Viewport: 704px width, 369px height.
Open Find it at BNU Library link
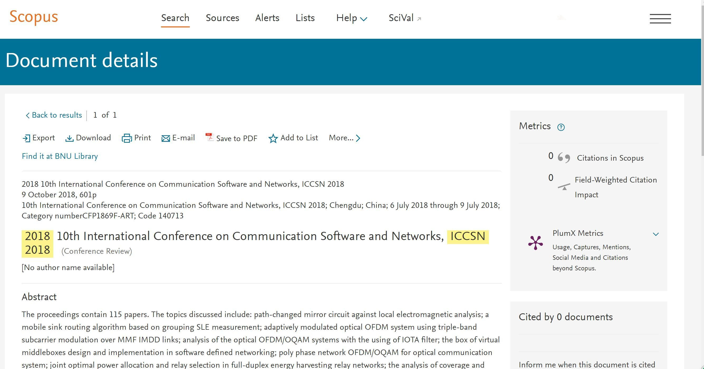60,156
